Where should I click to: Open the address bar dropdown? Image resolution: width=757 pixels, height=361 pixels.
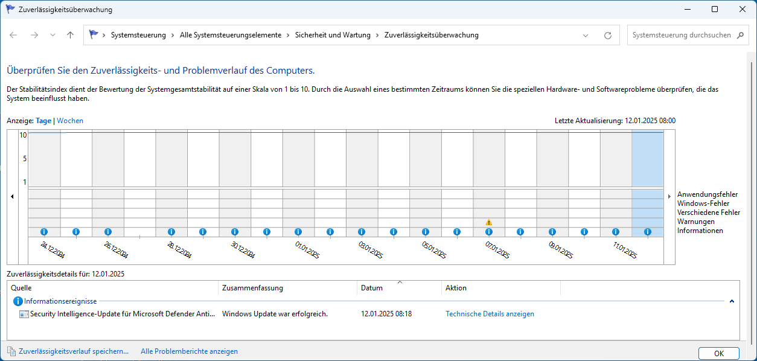pyautogui.click(x=585, y=34)
